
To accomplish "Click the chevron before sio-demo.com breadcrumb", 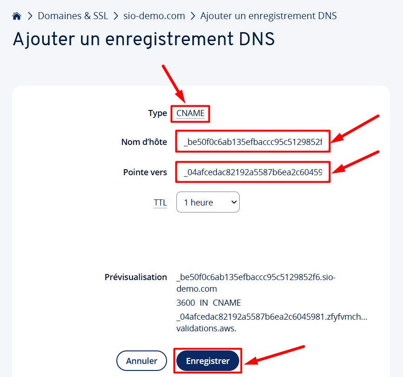I will pyautogui.click(x=116, y=16).
